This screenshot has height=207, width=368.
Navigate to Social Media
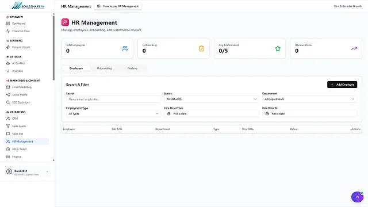point(26,95)
